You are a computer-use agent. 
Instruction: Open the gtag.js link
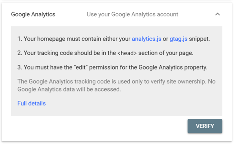(179, 39)
